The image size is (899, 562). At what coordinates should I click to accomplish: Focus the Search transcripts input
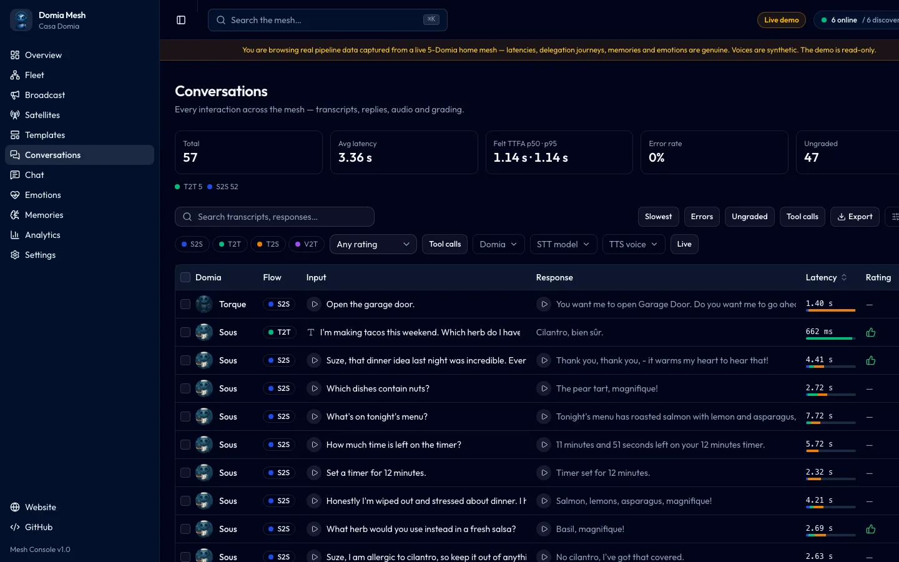pyautogui.click(x=275, y=217)
